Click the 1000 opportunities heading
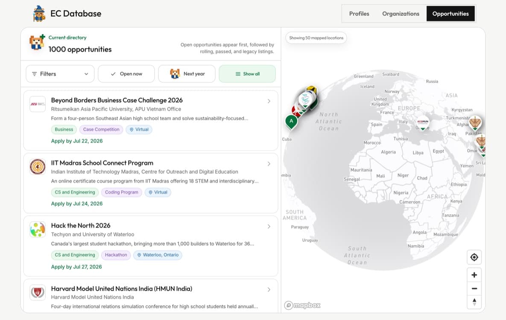Image resolution: width=506 pixels, height=320 pixels. [80, 49]
